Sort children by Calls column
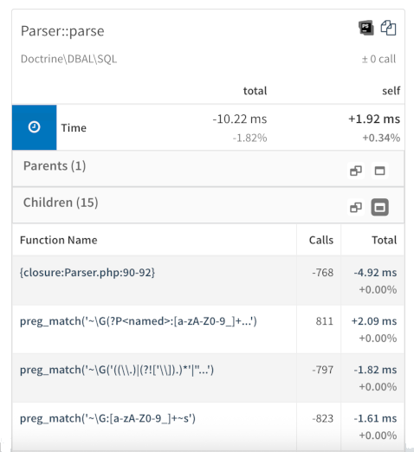This screenshot has width=414, height=452. pos(321,240)
